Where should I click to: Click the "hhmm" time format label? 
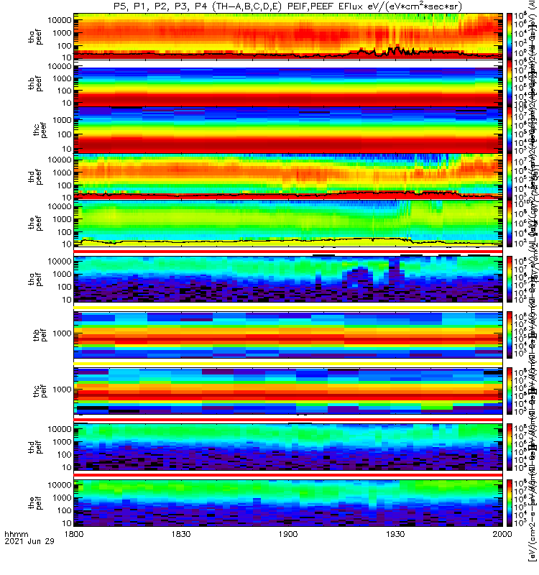(x=16, y=534)
